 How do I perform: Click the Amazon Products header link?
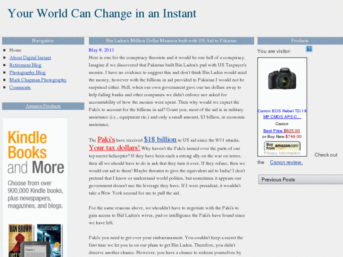[43, 106]
